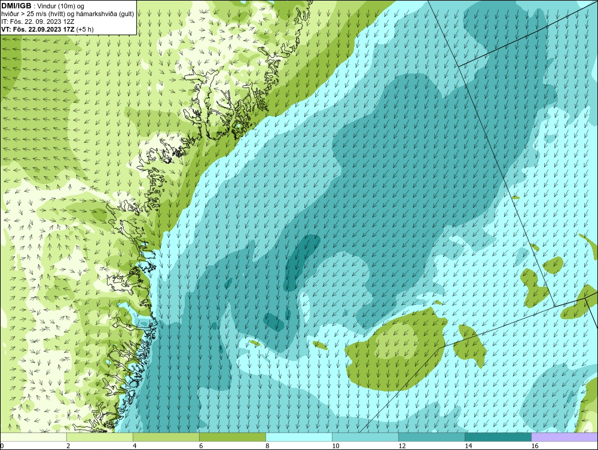
Task: Click the legend value label 2
Action: (68, 446)
